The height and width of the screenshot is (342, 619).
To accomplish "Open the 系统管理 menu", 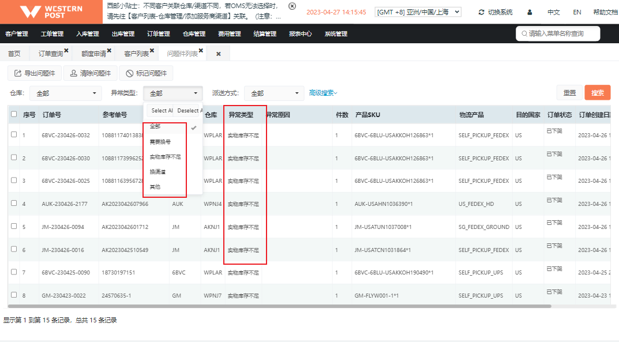I will 336,34.
